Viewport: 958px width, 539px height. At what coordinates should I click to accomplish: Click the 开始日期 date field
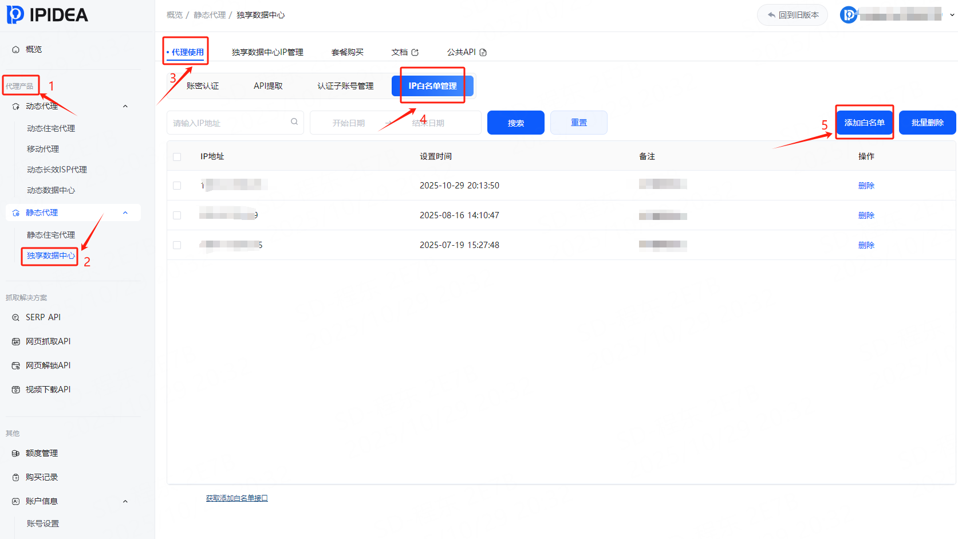(348, 123)
